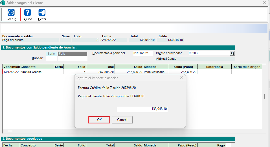
Task: Click the Folio search input box
Action: click(73, 58)
